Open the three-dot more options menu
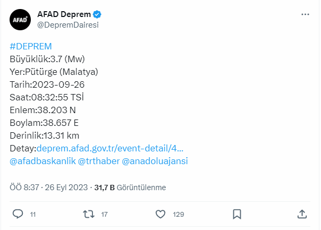Viewport: 321px width, 230px height. coord(305,14)
